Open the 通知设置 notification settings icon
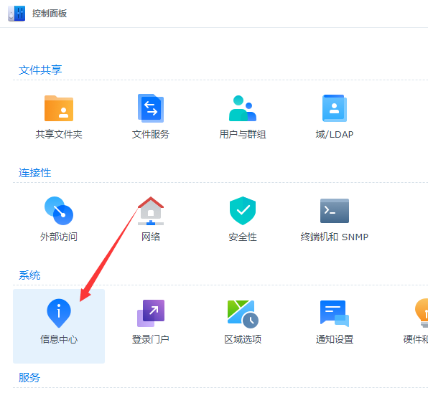The height and width of the screenshot is (398, 428). click(335, 313)
